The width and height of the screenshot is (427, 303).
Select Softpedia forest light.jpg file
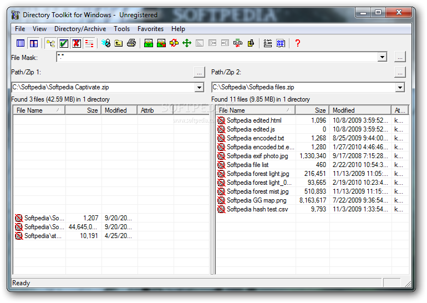pos(258,174)
